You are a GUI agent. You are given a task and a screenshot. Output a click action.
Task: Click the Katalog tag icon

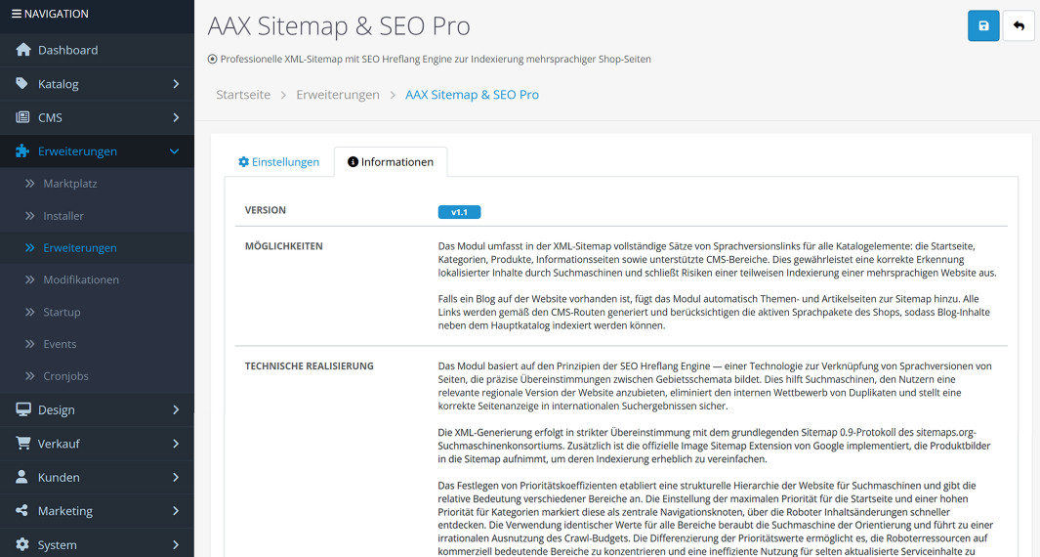[x=22, y=84]
